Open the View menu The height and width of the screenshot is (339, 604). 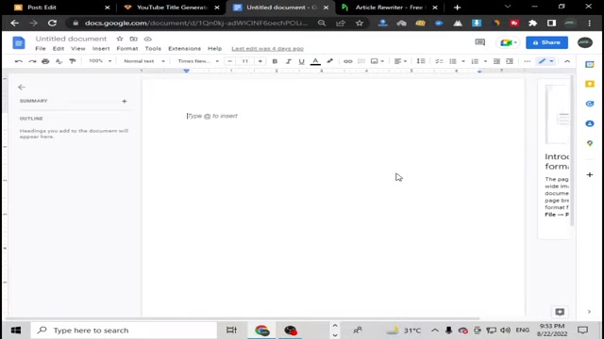[x=77, y=49]
